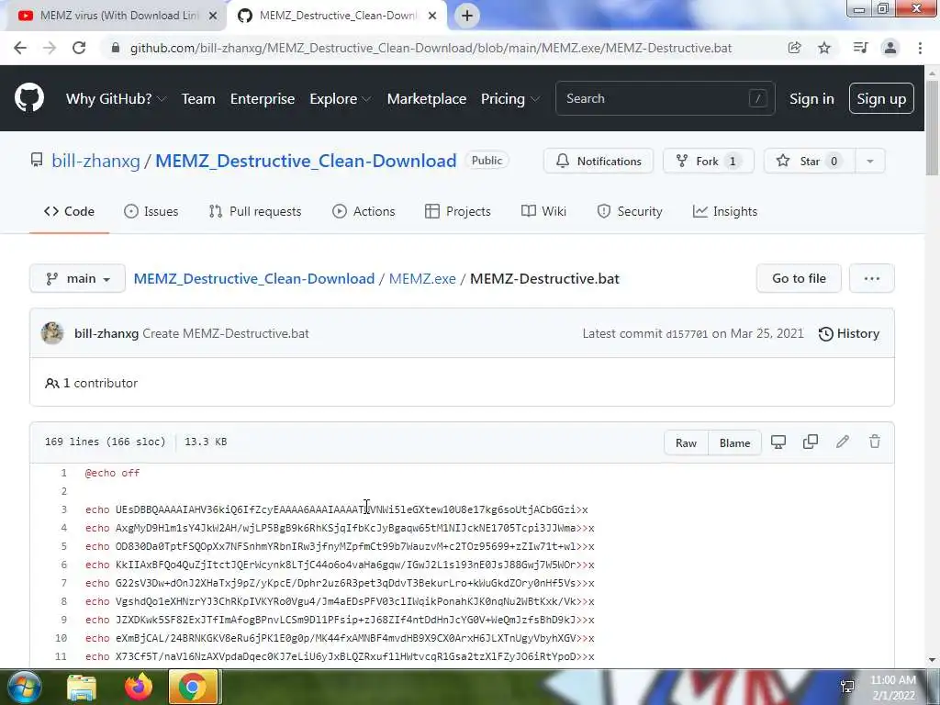The width and height of the screenshot is (940, 705).
Task: Click the Notifications bell button
Action: [x=599, y=161]
